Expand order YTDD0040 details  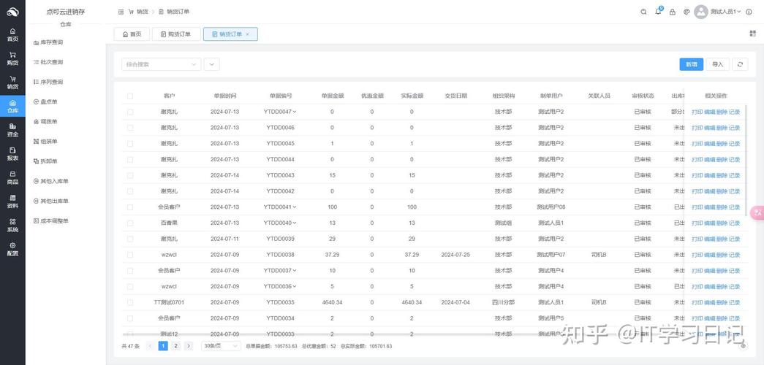point(295,223)
